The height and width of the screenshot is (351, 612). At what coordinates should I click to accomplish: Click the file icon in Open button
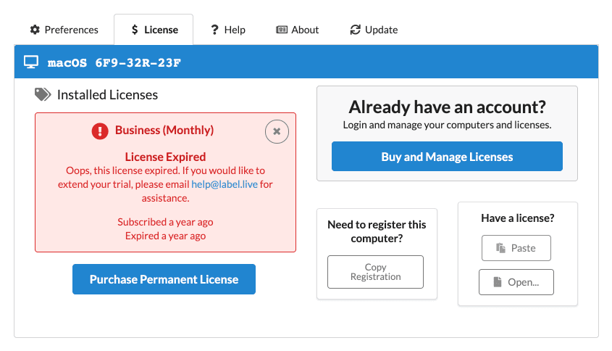pyautogui.click(x=498, y=282)
